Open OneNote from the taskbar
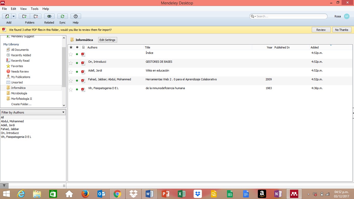Viewport: 354px width, 199px height. 278,194
